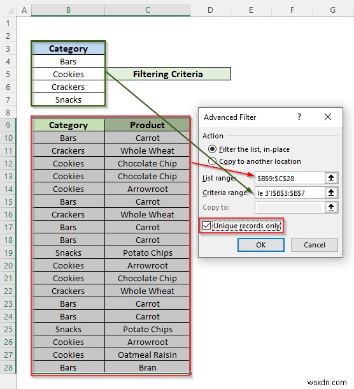Click the Select All corner triangle

[10, 10]
